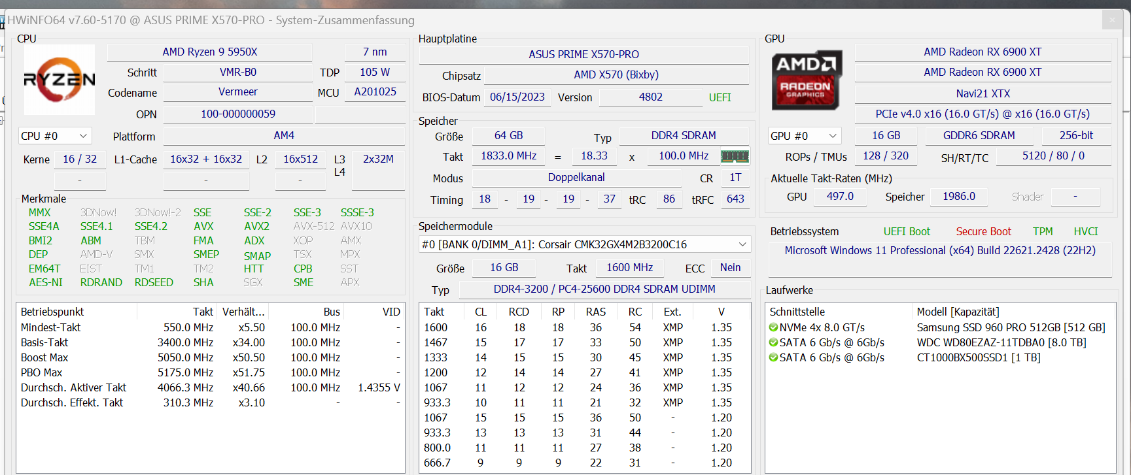
Task: Click the AMD Radeon Graphics logo
Action: 806,80
